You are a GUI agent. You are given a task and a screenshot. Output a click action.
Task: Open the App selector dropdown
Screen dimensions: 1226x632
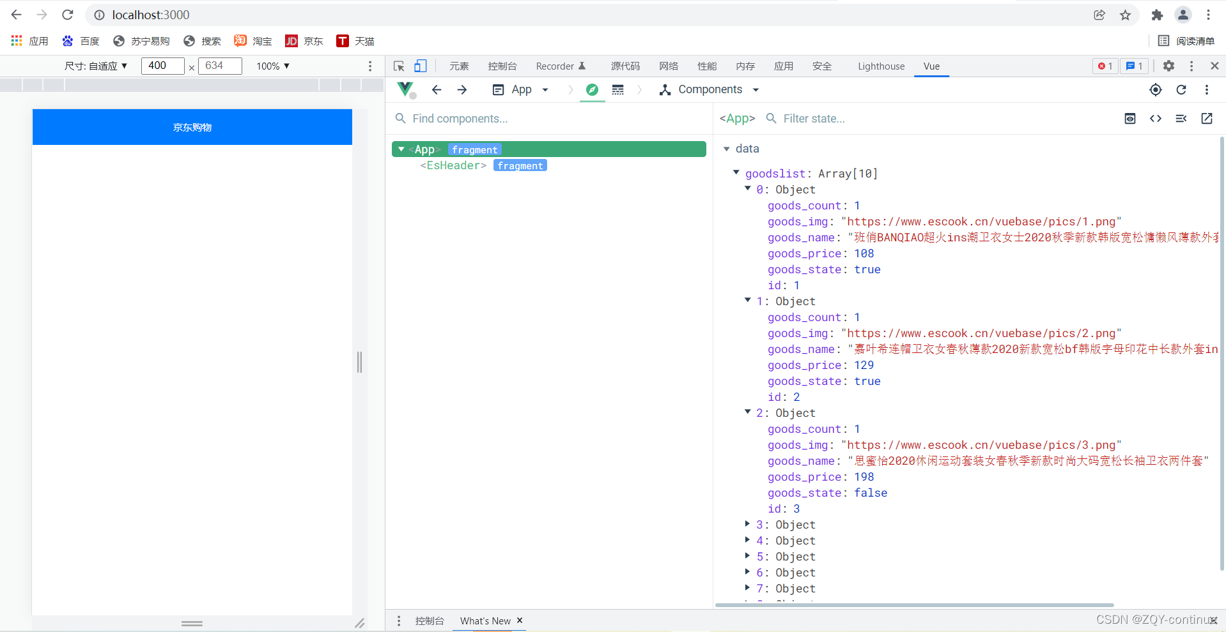pos(520,90)
